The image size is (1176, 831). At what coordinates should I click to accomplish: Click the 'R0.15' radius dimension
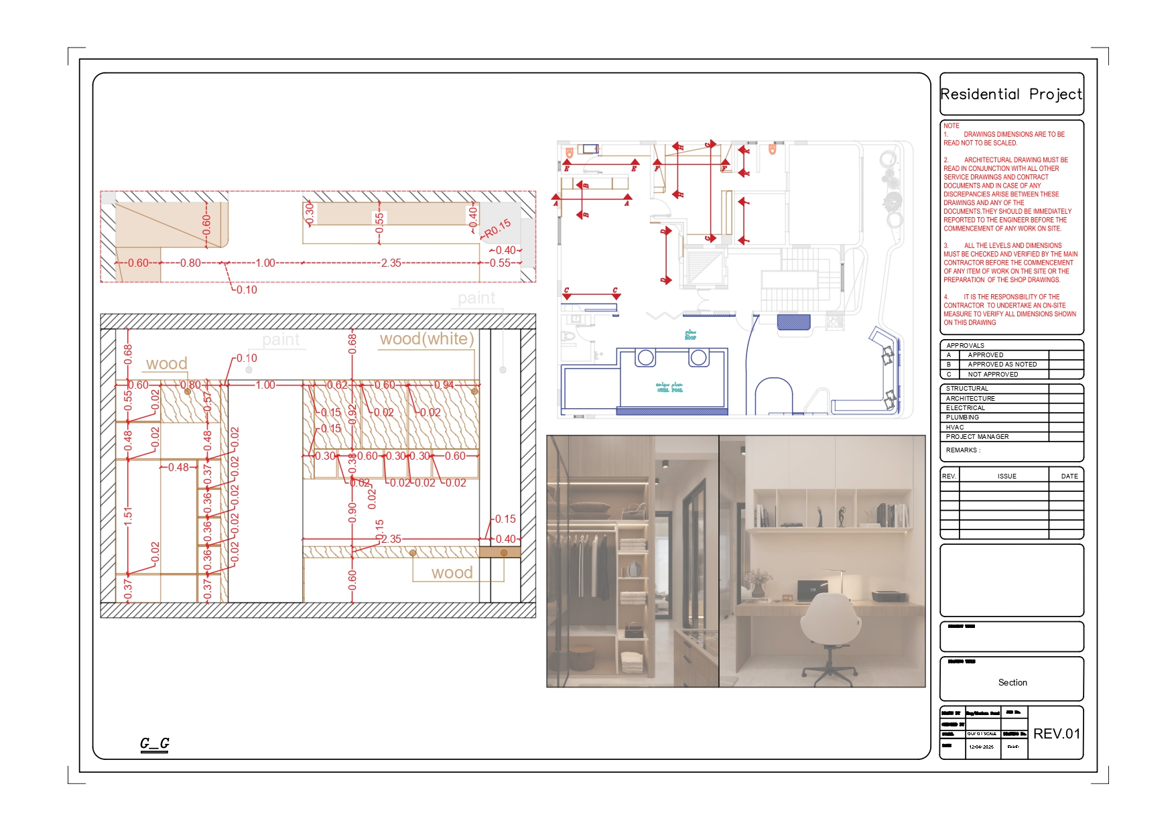coord(497,229)
